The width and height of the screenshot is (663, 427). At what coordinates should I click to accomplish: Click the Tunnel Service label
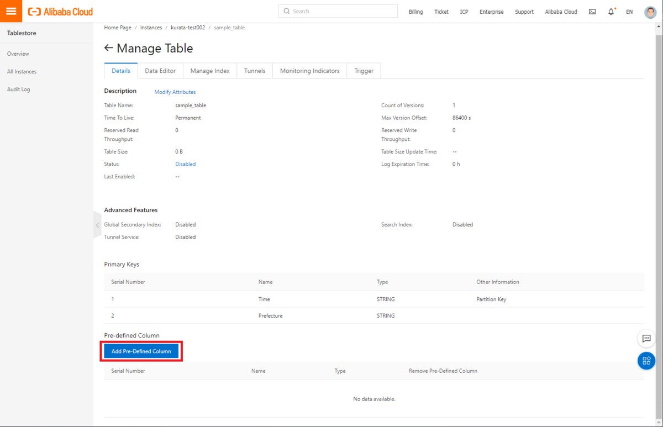coord(122,237)
